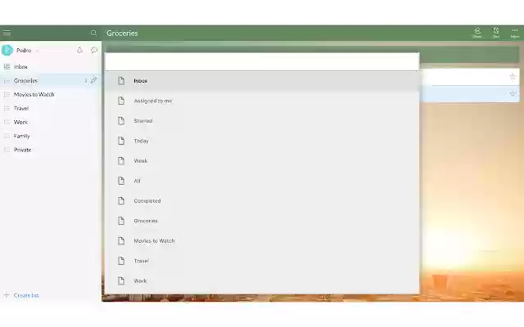Toggle the sidebar with the hamburger icon
Screen dimensions: 524x327
coord(7,33)
